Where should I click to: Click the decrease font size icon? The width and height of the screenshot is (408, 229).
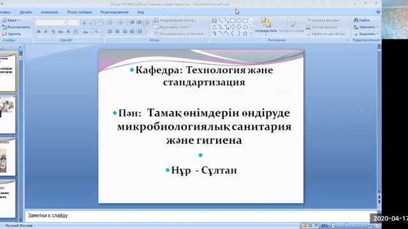91,23
